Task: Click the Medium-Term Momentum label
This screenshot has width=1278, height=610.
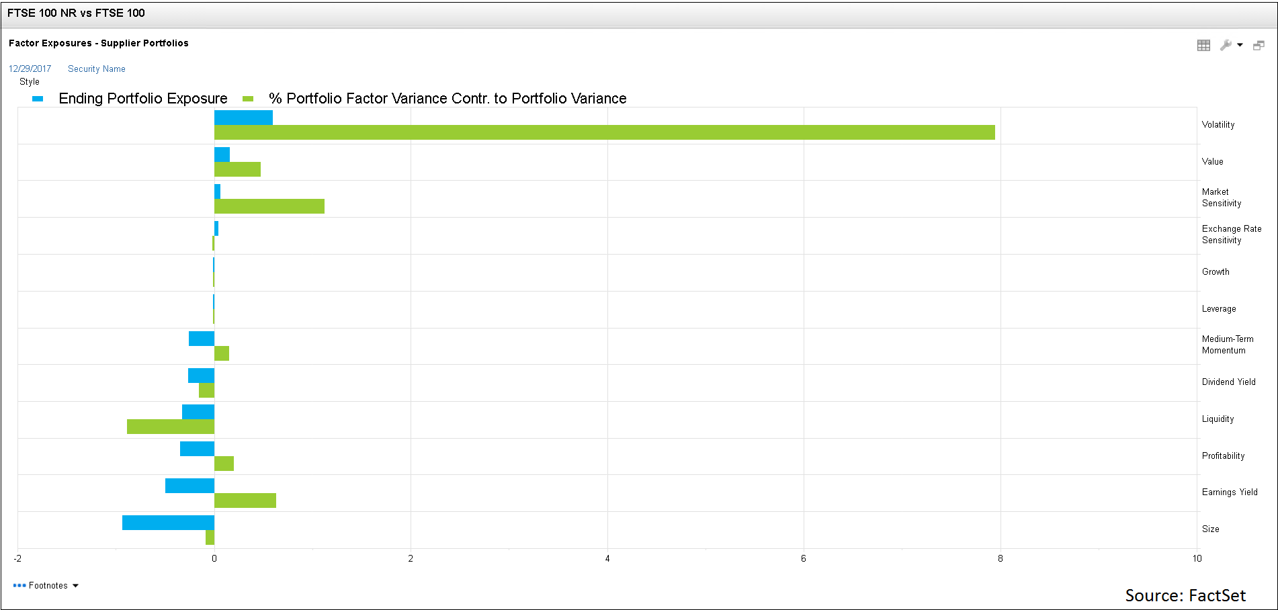Action: pyautogui.click(x=1228, y=345)
